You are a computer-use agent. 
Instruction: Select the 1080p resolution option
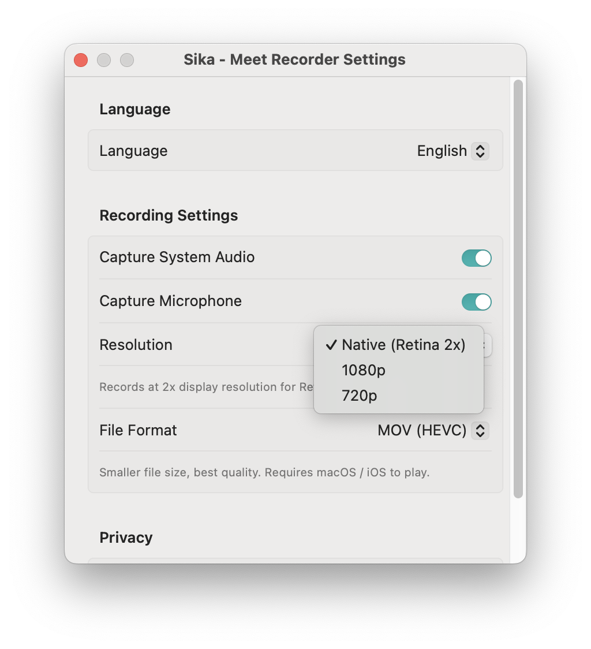[364, 371]
